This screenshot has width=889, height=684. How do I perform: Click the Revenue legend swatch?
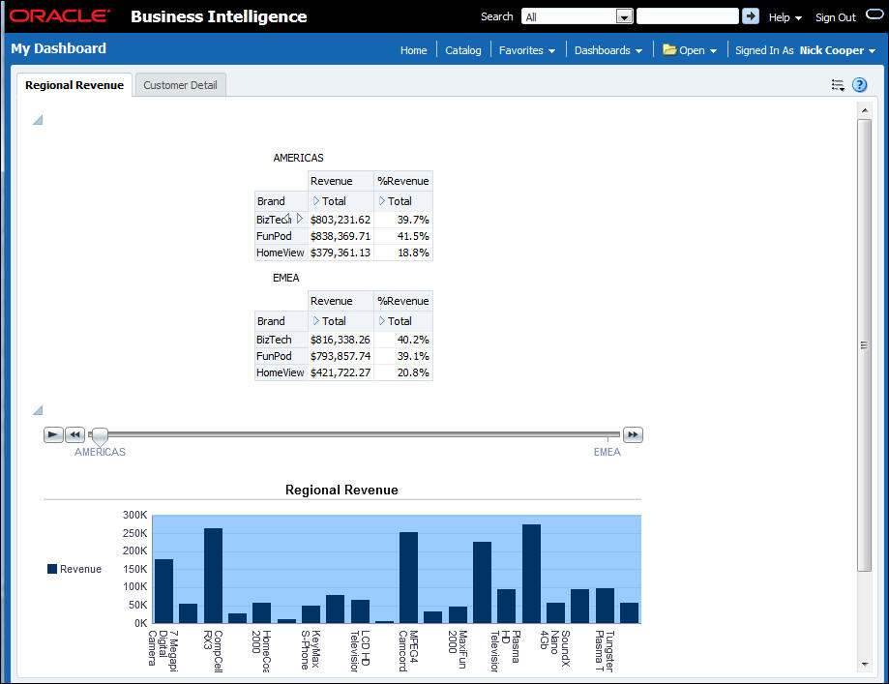pyautogui.click(x=52, y=569)
